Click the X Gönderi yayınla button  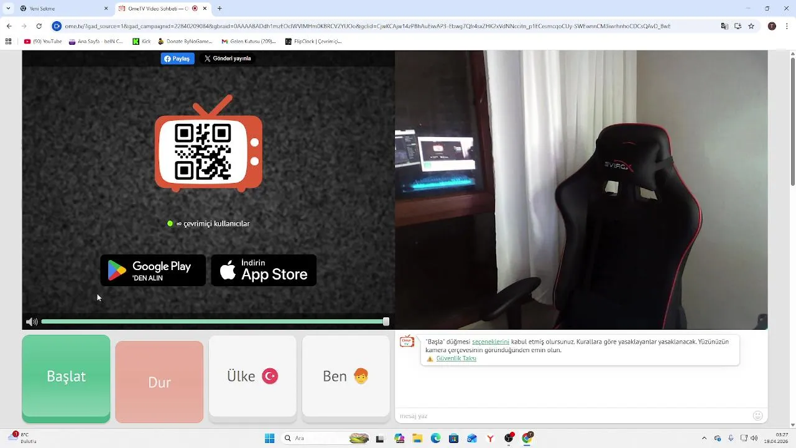tap(228, 58)
